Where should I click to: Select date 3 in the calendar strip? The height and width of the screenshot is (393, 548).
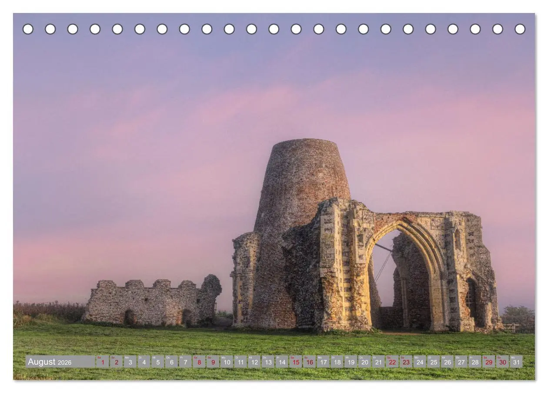(130, 362)
